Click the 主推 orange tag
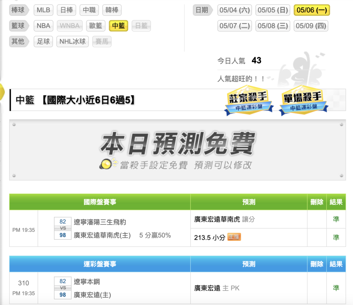 pos(234,237)
